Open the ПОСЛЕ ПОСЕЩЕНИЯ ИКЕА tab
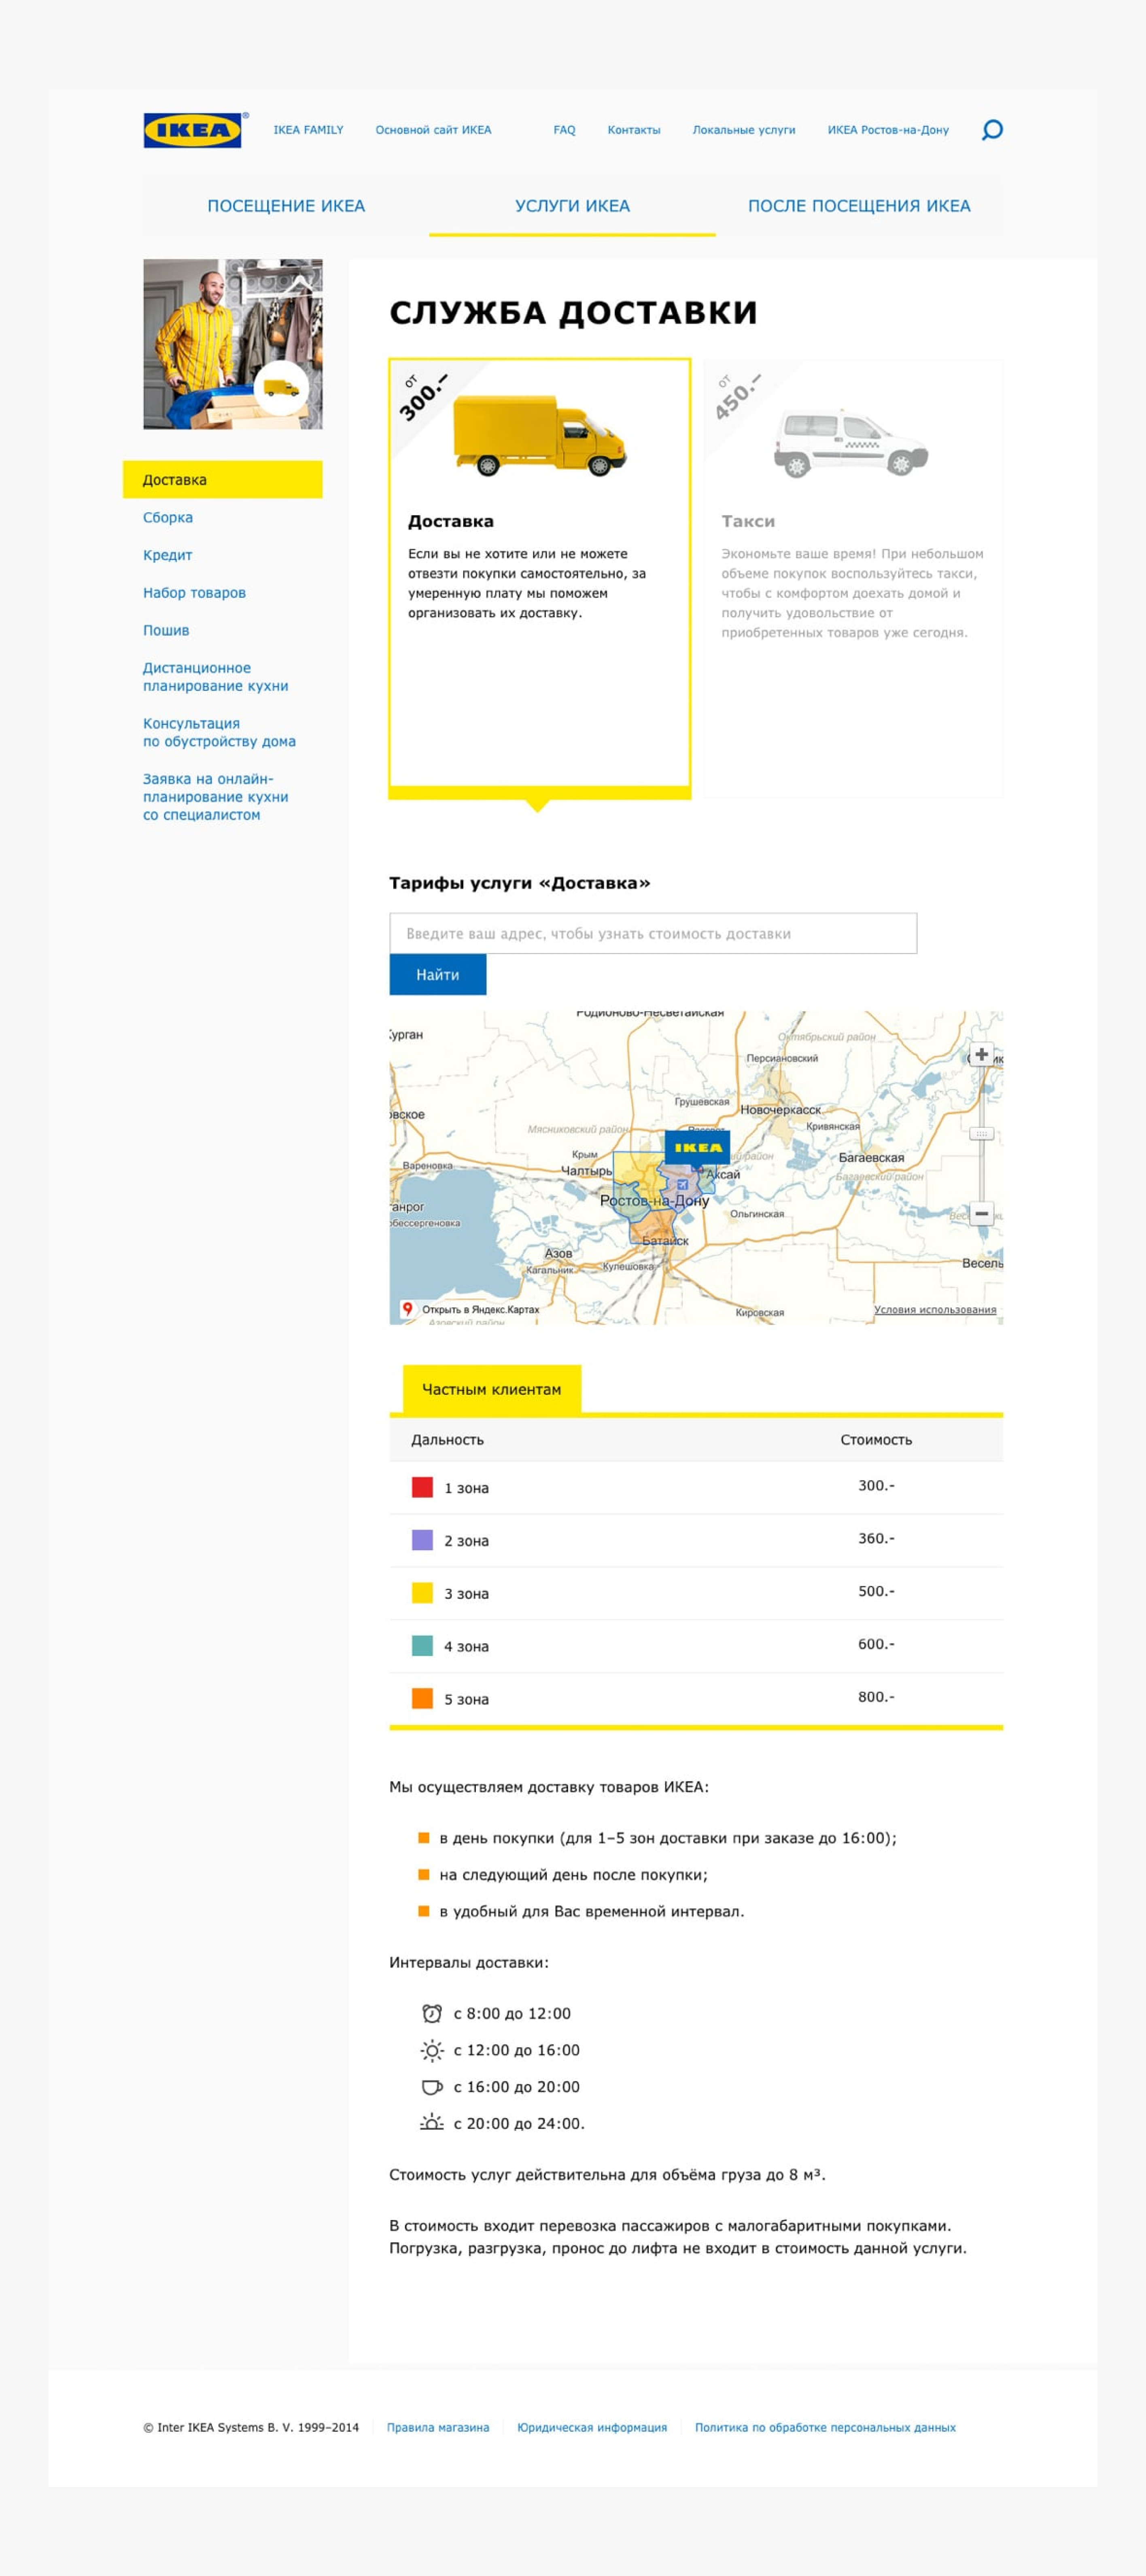Viewport: 1146px width, 2576px height. point(859,206)
